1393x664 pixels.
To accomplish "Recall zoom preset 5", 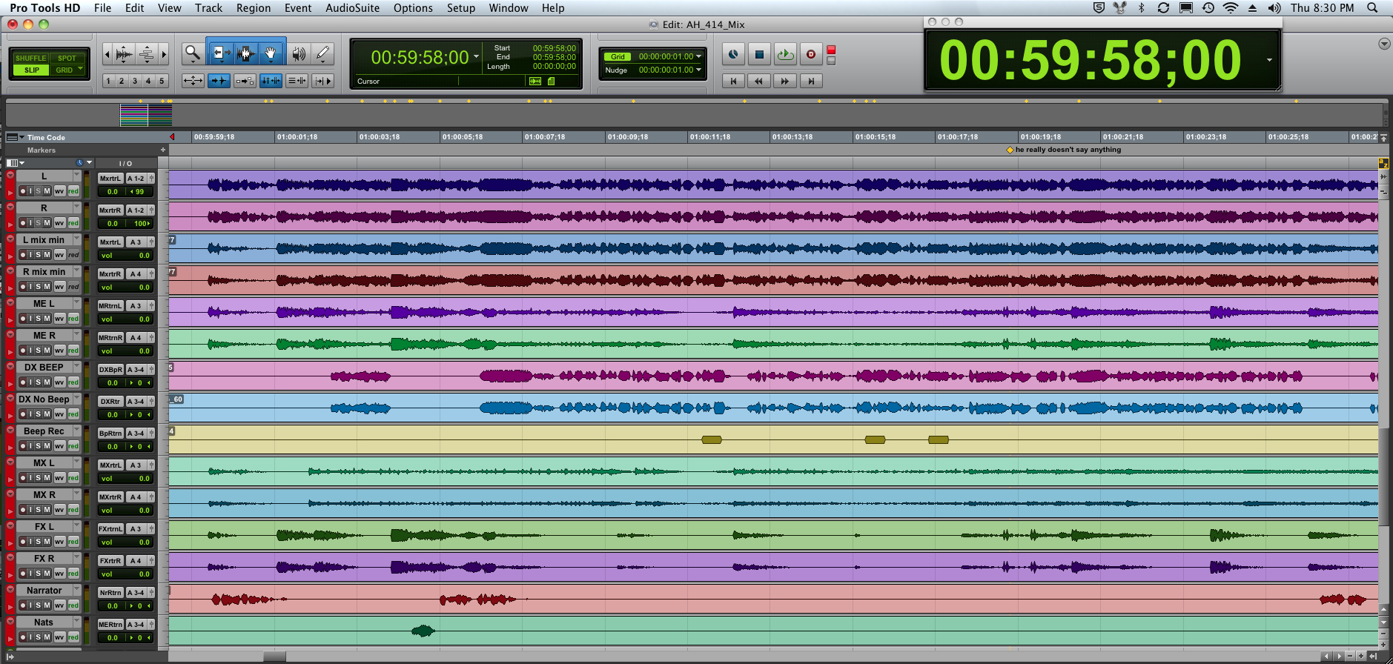I will coord(162,81).
